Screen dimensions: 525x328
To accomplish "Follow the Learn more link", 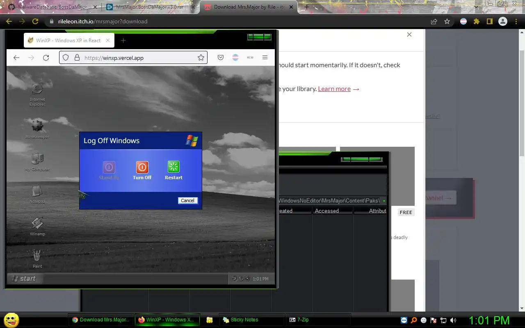I will [334, 89].
